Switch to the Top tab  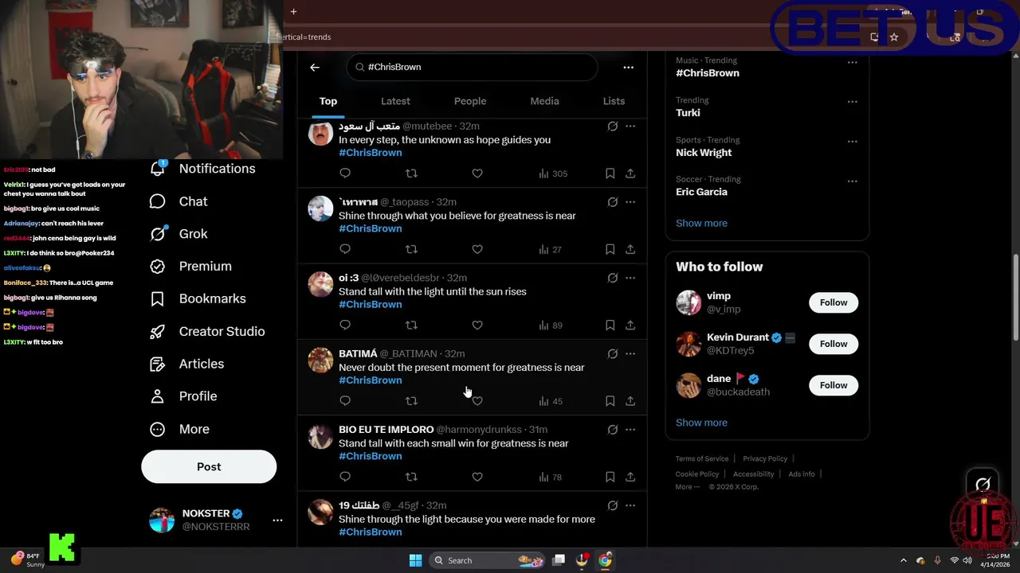click(x=328, y=101)
